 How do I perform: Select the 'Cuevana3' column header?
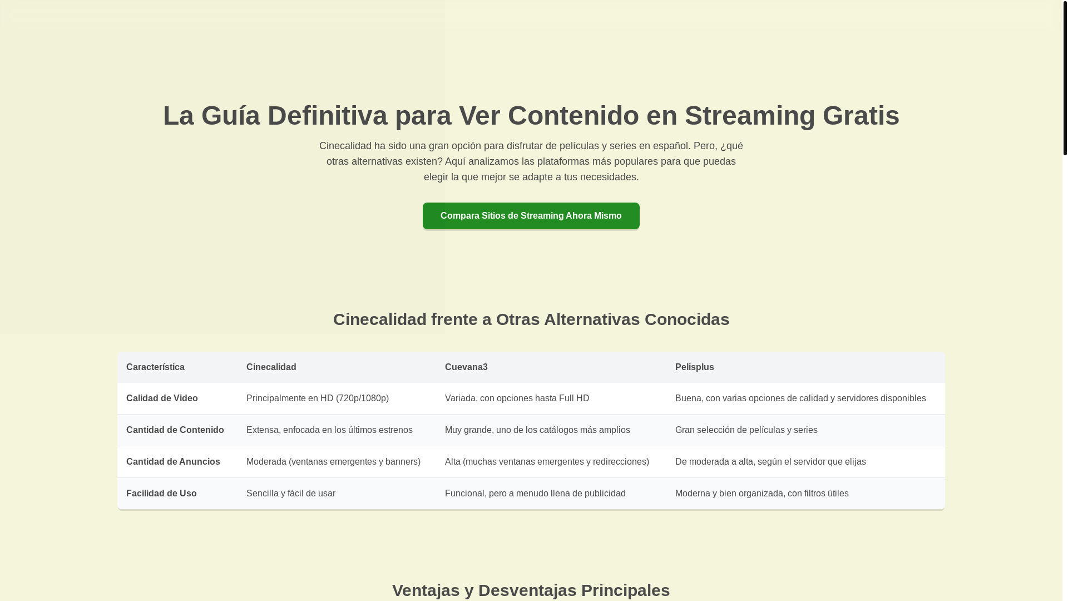[x=551, y=367]
